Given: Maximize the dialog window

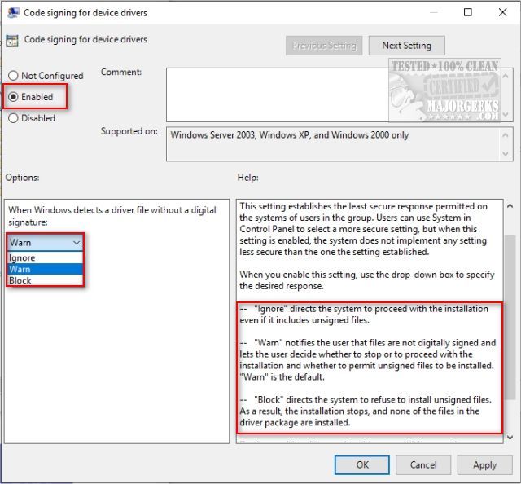Looking at the screenshot, I should click(468, 12).
